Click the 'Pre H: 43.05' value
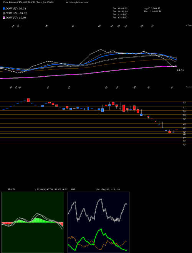192x253 pixels. tap(120, 11)
